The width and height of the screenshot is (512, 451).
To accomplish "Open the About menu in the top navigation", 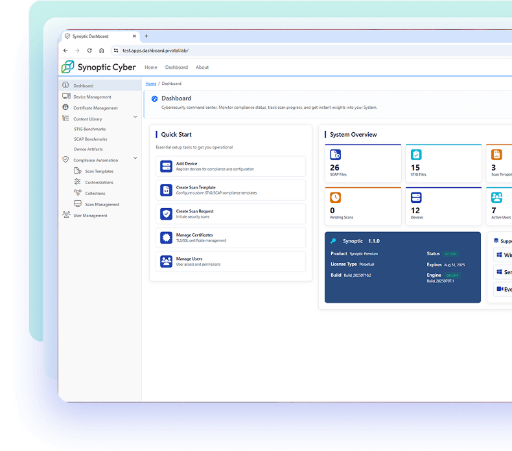I will (x=202, y=67).
